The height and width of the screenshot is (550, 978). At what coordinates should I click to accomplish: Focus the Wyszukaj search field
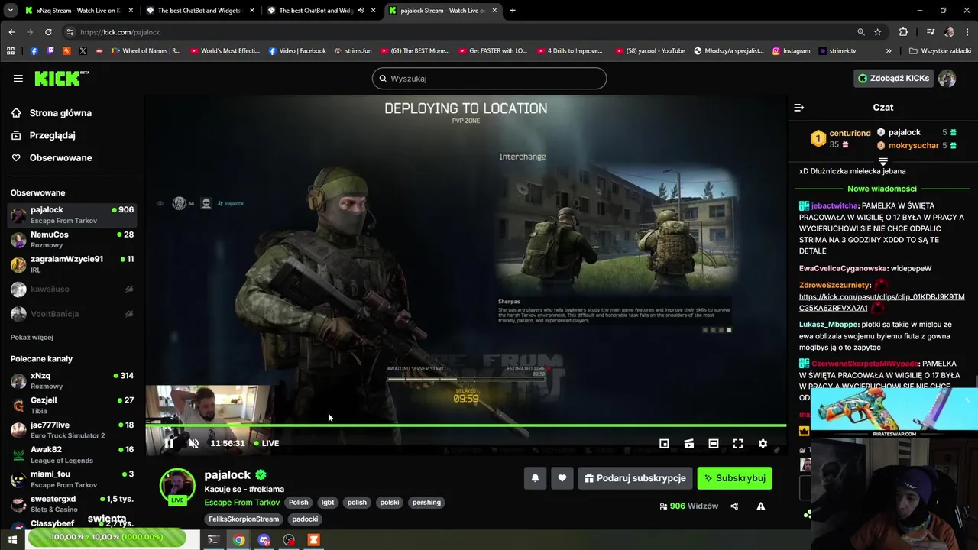pyautogui.click(x=489, y=78)
